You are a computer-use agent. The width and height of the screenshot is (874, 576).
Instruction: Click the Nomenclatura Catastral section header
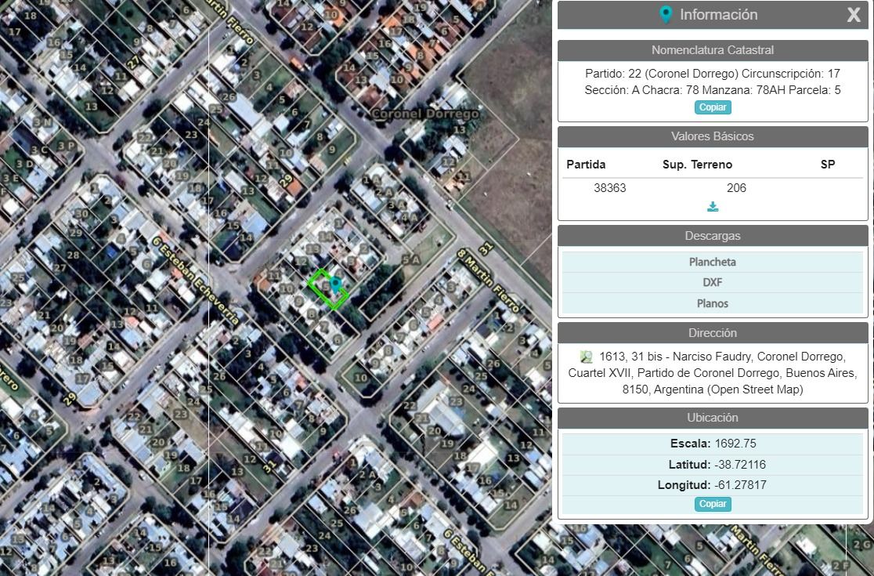713,50
